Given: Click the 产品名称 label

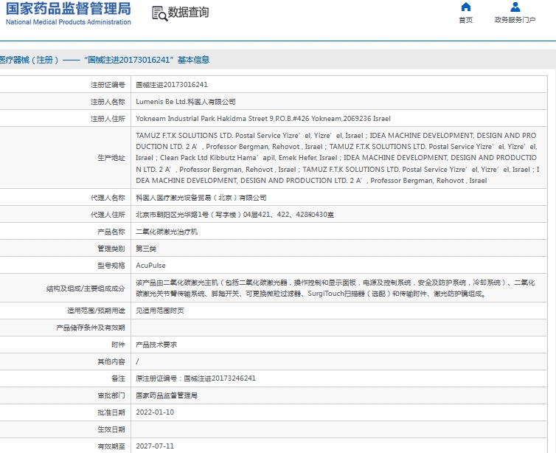Looking at the screenshot, I should (111, 232).
